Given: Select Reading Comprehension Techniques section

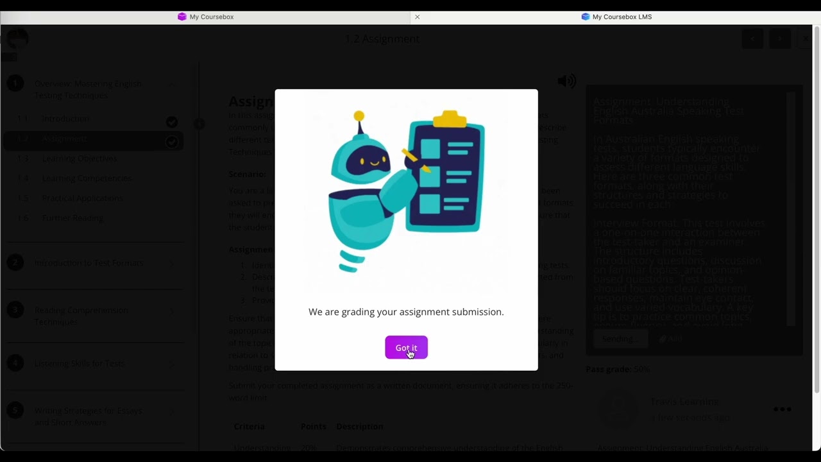Looking at the screenshot, I should (81, 316).
